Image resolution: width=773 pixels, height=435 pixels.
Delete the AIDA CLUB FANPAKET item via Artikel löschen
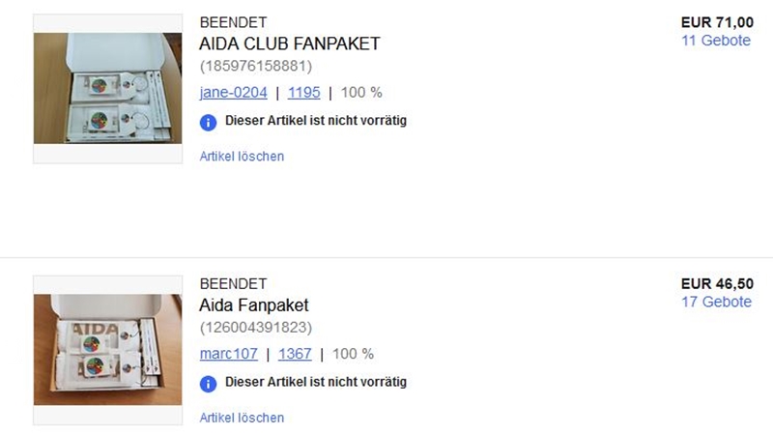pyautogui.click(x=242, y=156)
